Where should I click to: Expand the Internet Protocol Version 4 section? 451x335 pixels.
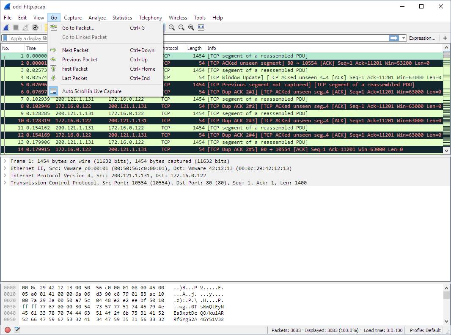[x=4, y=175]
